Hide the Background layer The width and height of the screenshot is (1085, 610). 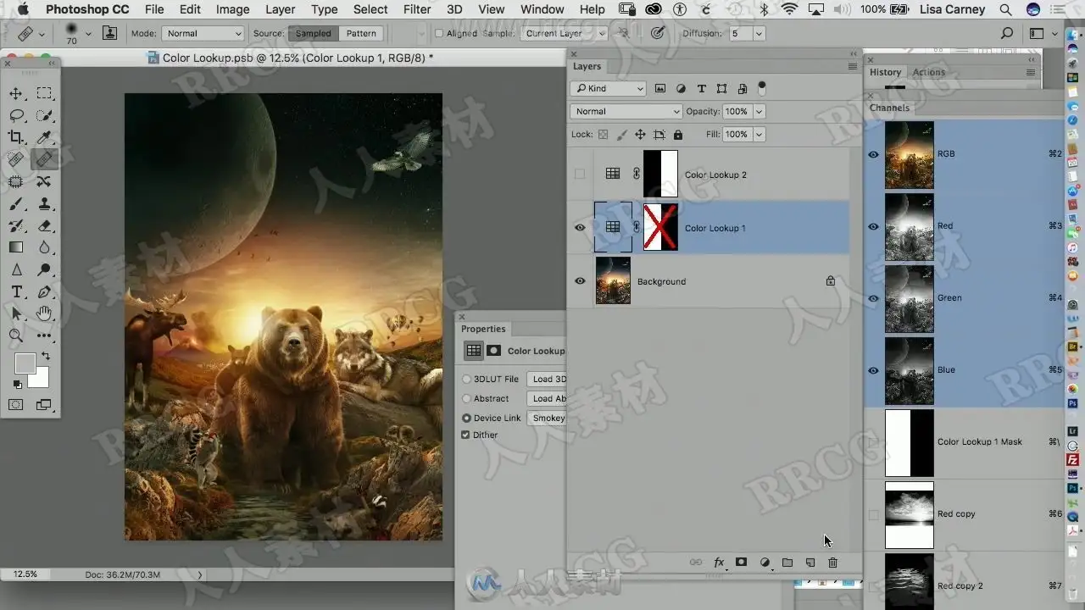[x=580, y=281]
